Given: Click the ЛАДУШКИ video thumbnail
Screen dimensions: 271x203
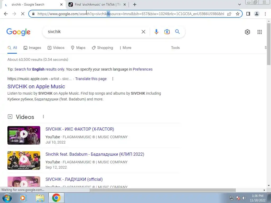Looking at the screenshot, I should tap(24, 181).
